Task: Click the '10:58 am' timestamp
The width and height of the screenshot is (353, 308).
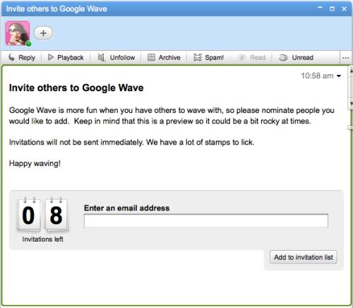Action: pyautogui.click(x=317, y=76)
